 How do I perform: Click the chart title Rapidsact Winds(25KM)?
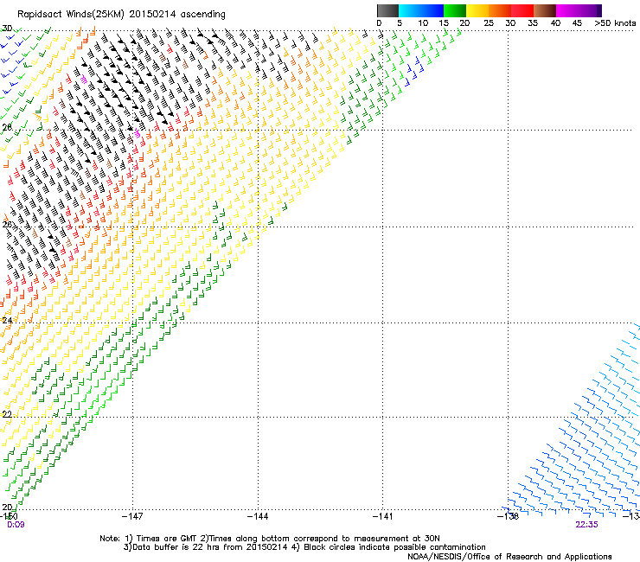tap(71, 15)
